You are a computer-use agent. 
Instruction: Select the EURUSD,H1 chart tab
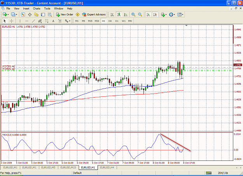pos(88,167)
